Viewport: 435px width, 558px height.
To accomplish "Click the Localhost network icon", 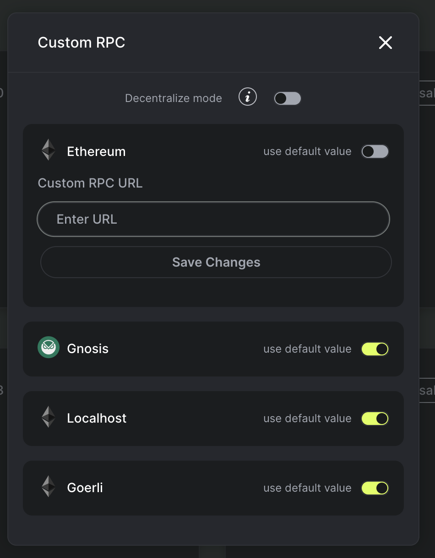I will pos(48,417).
